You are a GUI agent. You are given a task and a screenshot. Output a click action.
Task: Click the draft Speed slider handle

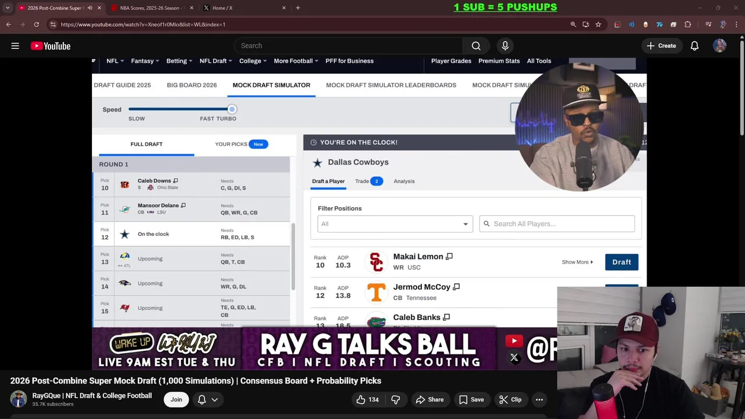232,109
